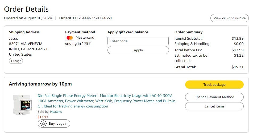Click the Buy it again label
The width and height of the screenshot is (253, 135).
coord(58,124)
